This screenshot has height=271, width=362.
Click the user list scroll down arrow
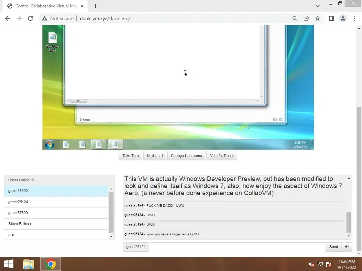click(111, 236)
